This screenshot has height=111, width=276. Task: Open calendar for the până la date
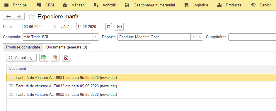[109, 27]
